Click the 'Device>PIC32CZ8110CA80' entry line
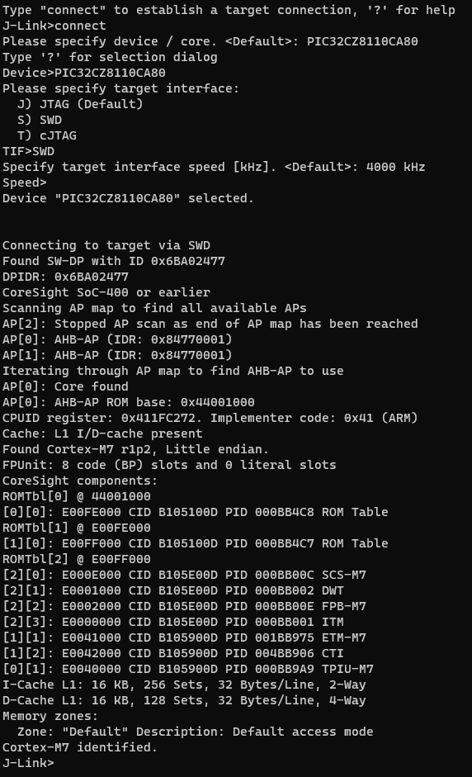472x777 pixels. pyautogui.click(x=84, y=73)
